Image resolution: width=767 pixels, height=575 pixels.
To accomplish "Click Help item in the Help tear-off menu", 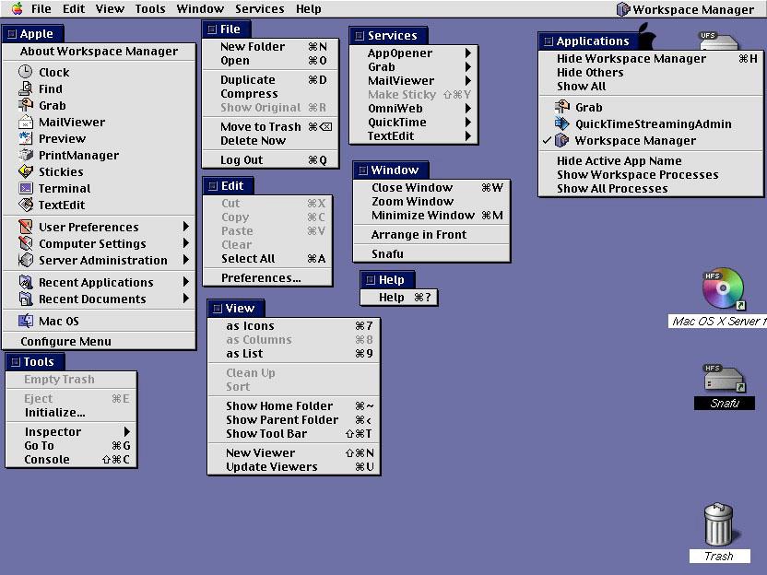I will click(398, 298).
